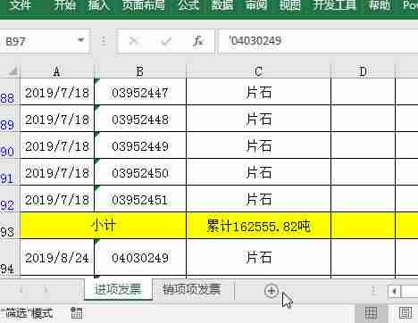Select the yellow 小计 merged cell
418x323 pixels.
point(103,226)
